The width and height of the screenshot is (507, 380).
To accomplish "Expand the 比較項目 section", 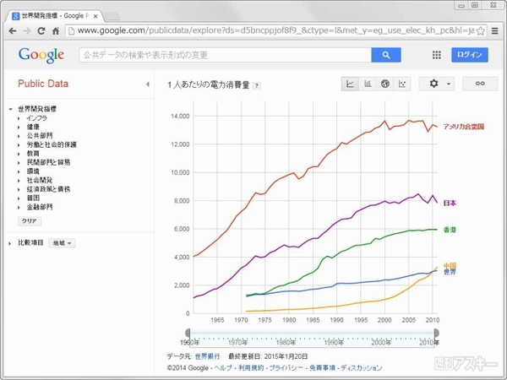I will point(10,243).
